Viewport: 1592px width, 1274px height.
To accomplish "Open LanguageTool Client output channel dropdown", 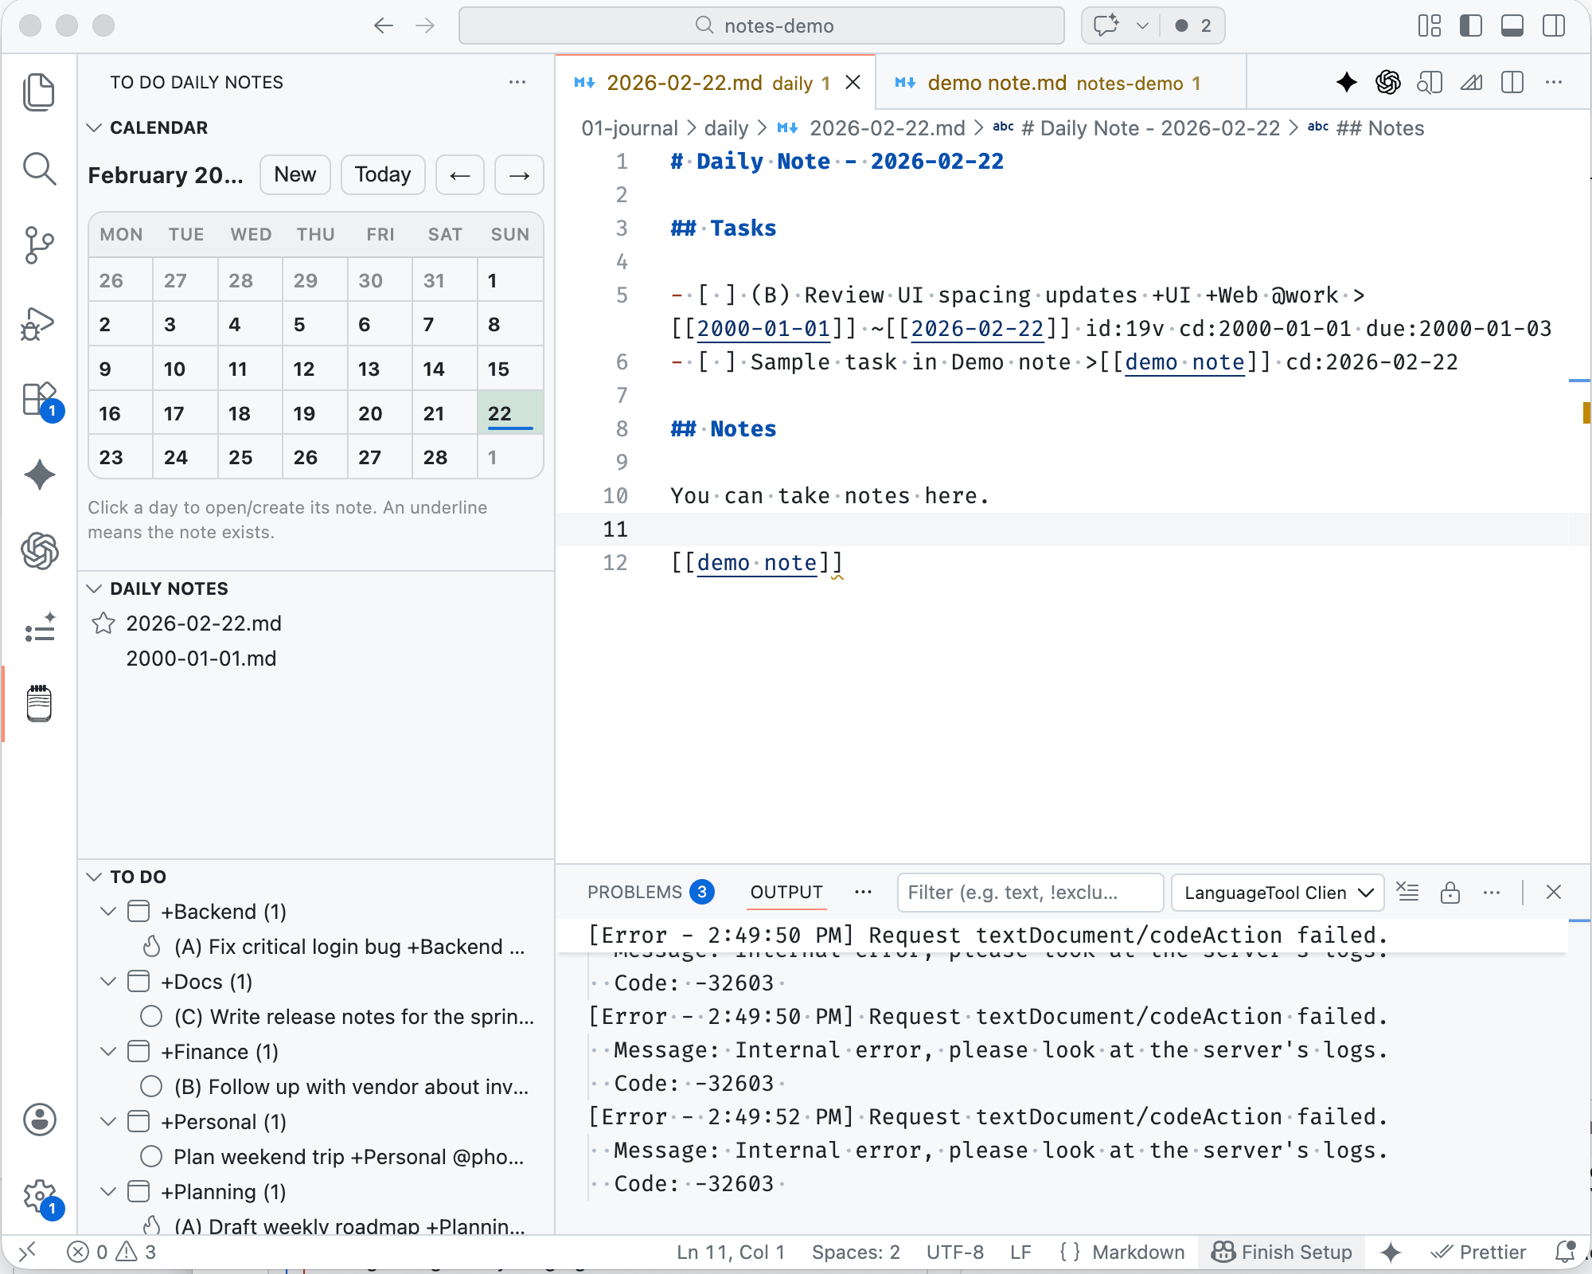I will 1277,893.
